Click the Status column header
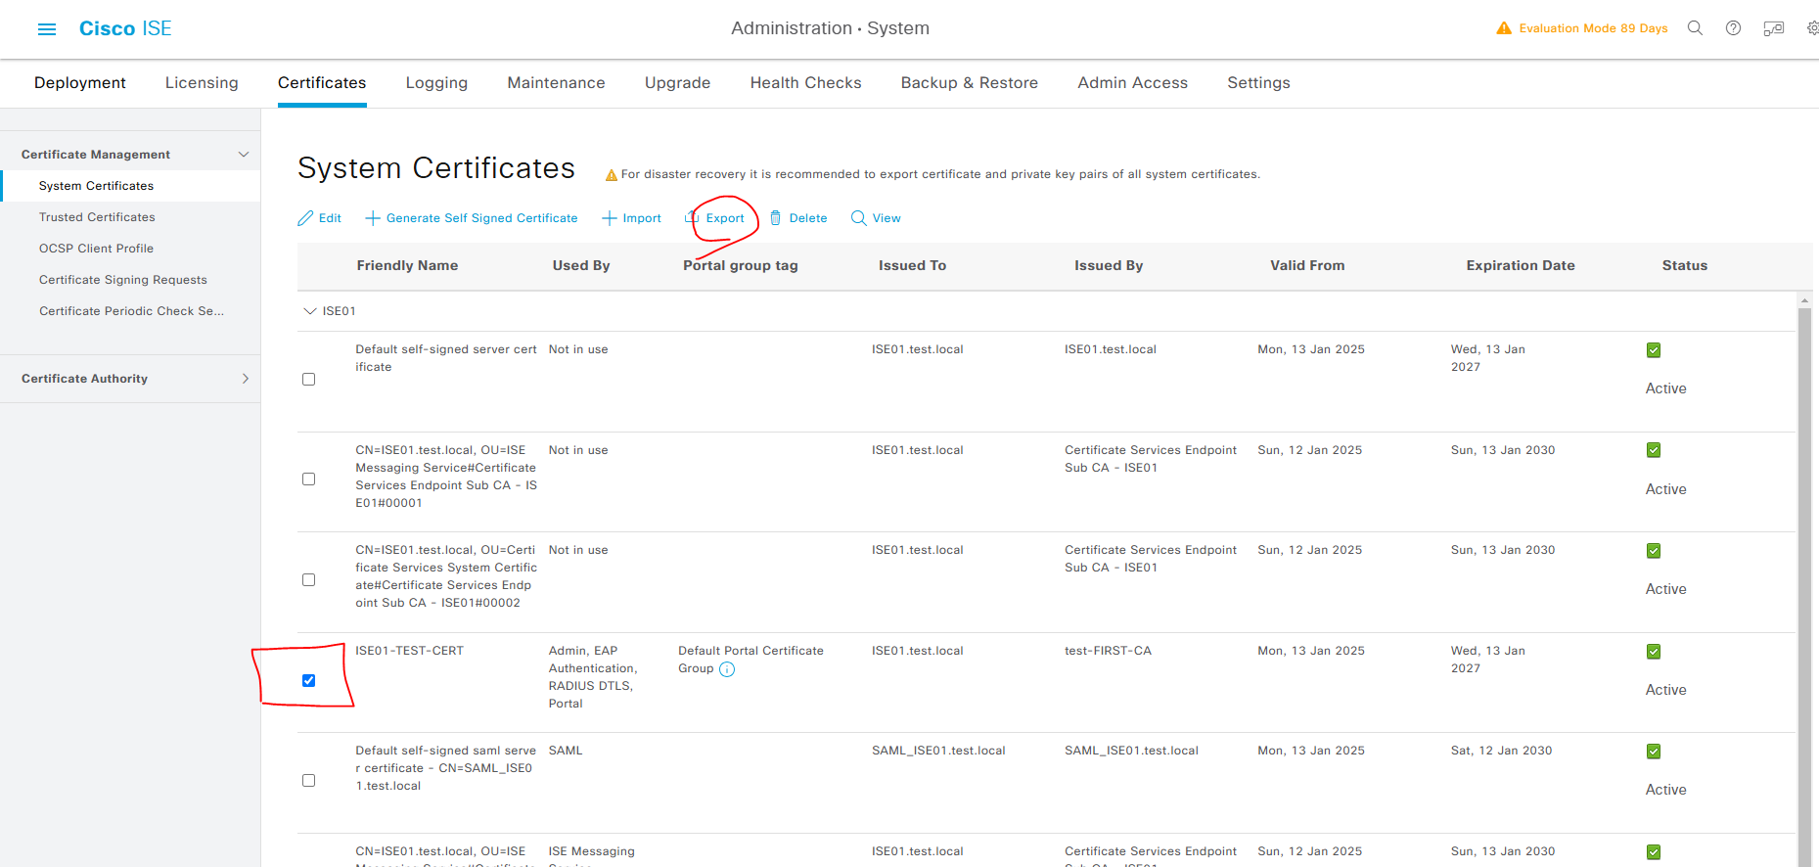 (x=1685, y=265)
